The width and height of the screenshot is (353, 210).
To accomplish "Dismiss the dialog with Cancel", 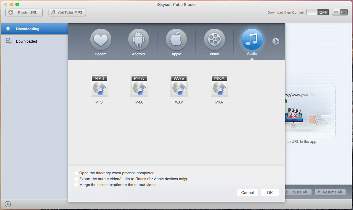I will point(247,193).
